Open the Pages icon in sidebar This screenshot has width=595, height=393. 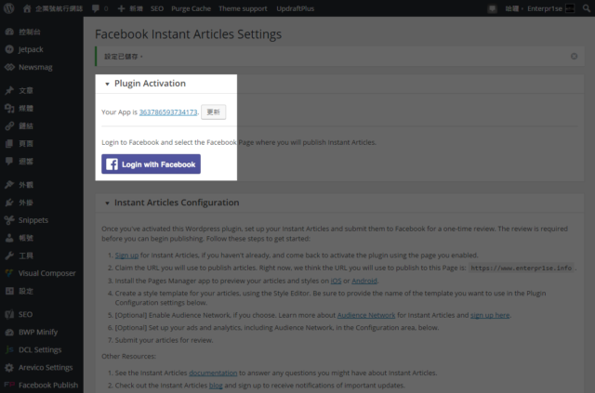coord(9,143)
